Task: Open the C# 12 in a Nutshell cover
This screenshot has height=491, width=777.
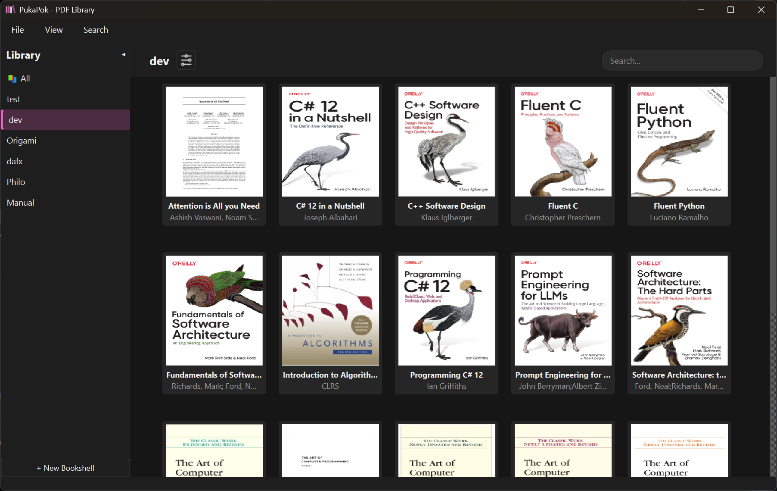Action: (330, 141)
